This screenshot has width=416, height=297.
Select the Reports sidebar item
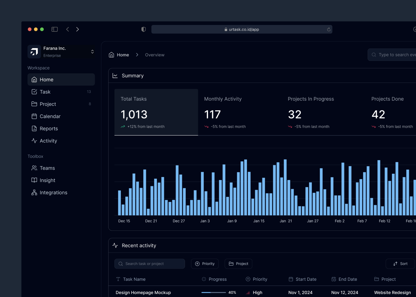pyautogui.click(x=49, y=129)
